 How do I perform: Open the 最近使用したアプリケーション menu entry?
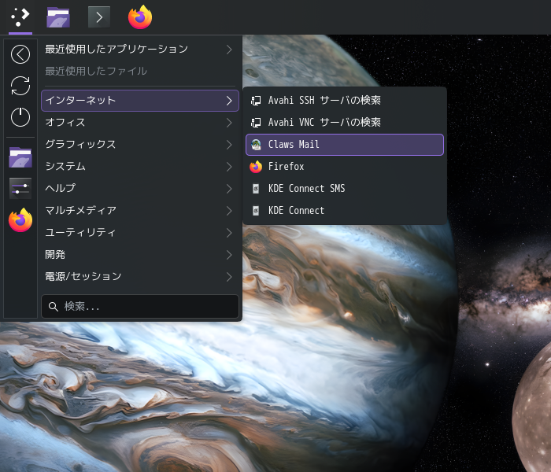[140, 50]
